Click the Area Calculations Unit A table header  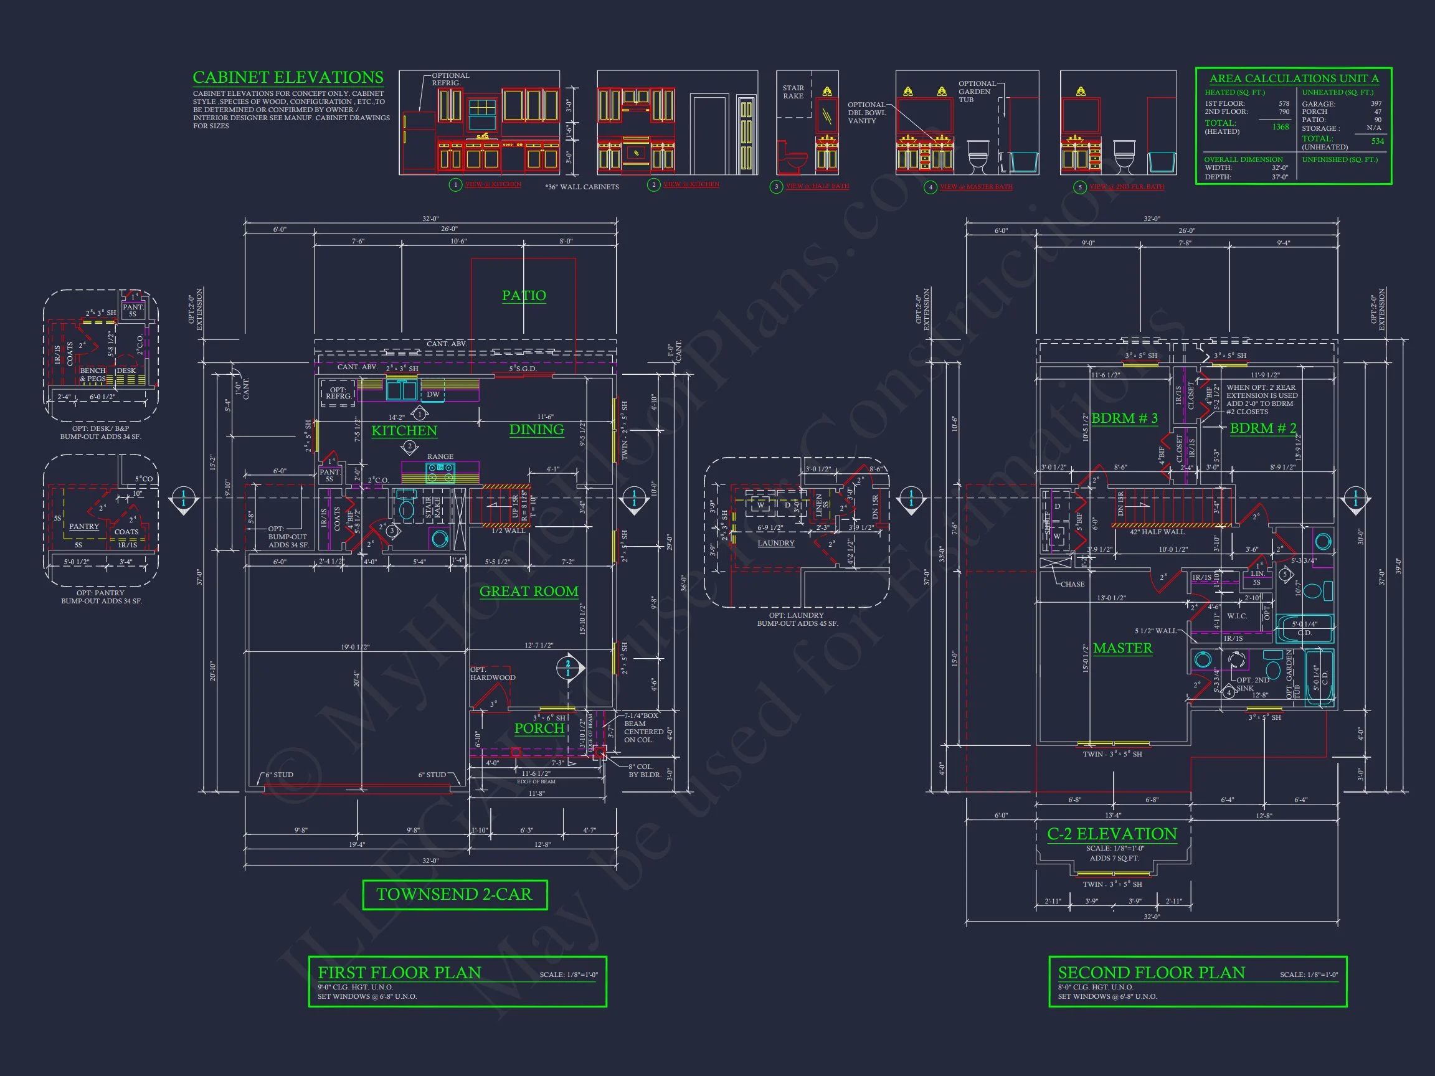[1294, 78]
